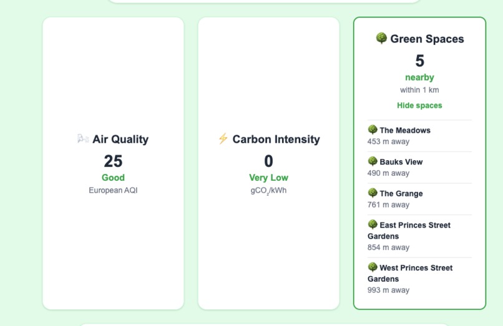Click the 854 m away distance
The image size is (503, 326).
pos(388,247)
